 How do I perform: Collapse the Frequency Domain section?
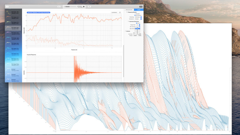(x=126, y=12)
